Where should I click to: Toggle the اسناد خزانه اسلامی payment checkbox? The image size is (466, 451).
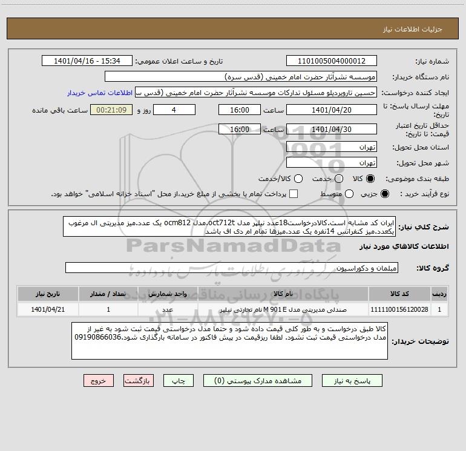click(x=294, y=194)
